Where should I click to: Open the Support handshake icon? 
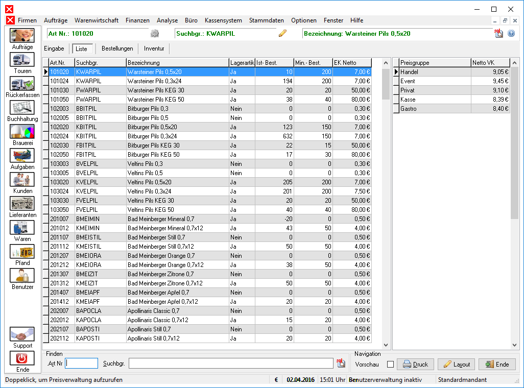pyautogui.click(x=22, y=334)
